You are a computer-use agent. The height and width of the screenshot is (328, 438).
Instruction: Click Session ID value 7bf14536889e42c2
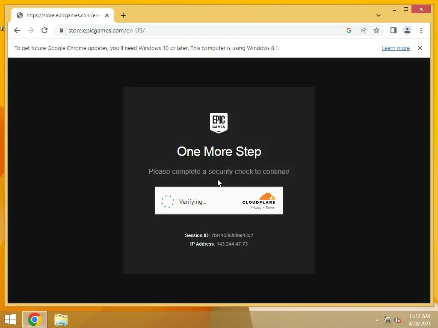coord(232,235)
